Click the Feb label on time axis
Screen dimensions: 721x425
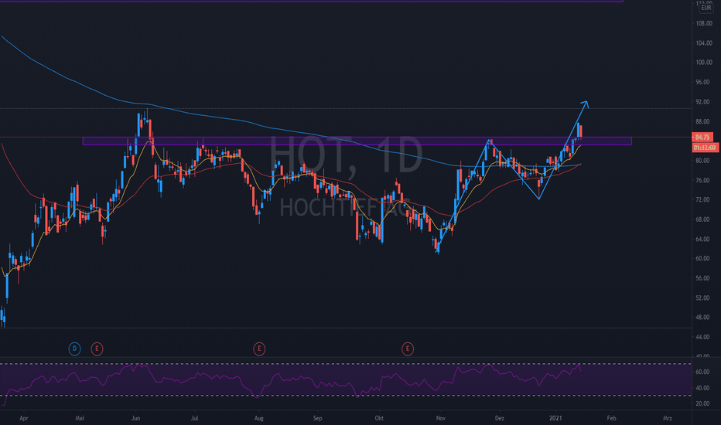pos(612,419)
